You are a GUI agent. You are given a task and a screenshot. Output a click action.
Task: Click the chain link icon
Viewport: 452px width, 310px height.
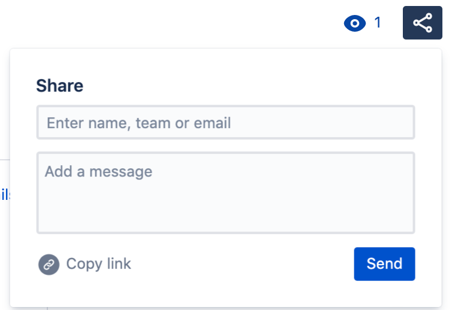click(x=49, y=264)
